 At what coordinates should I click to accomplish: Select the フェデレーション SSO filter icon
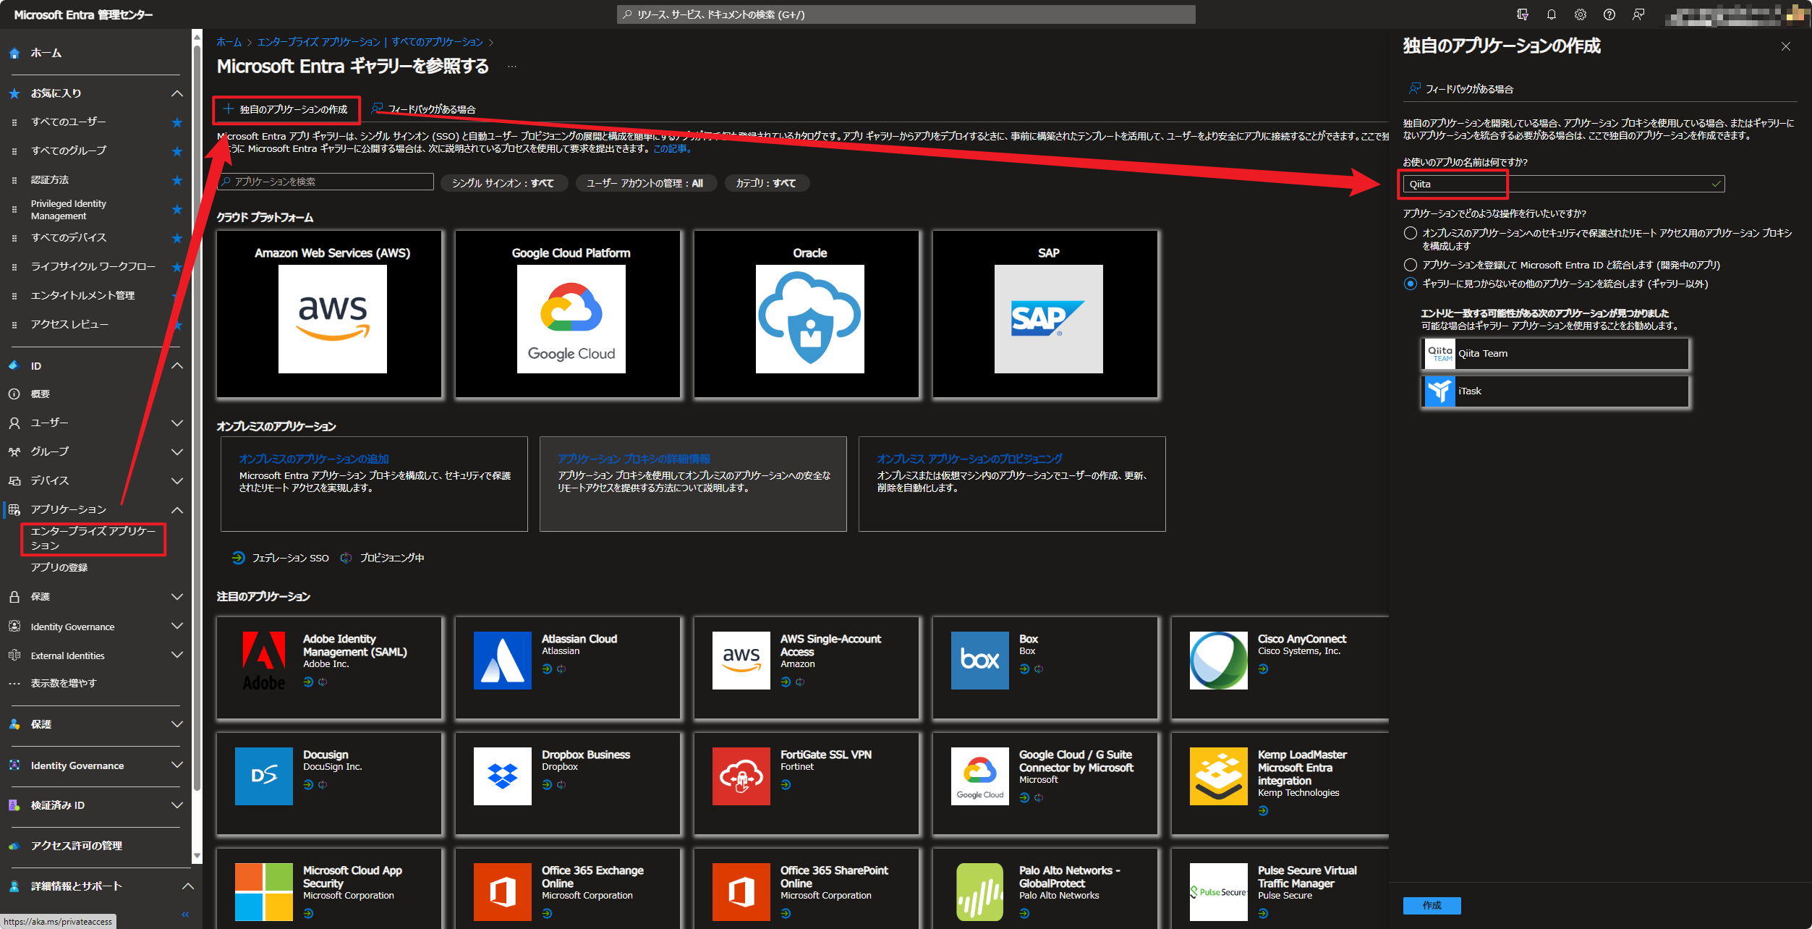pos(238,557)
